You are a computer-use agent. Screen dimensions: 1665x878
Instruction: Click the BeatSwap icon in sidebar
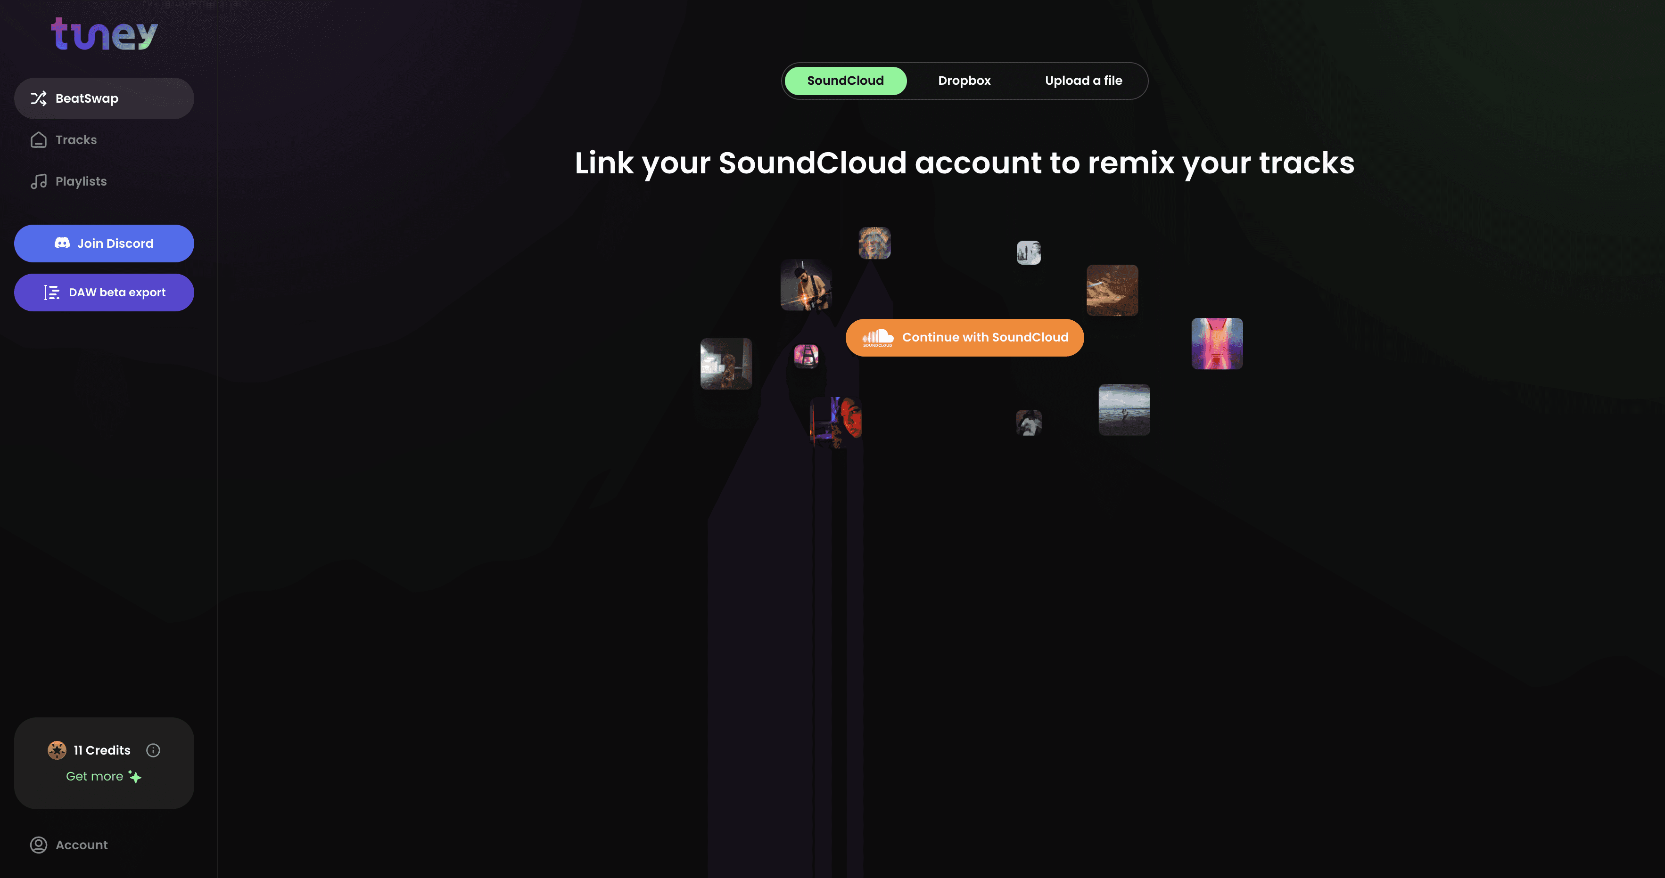pyautogui.click(x=36, y=98)
